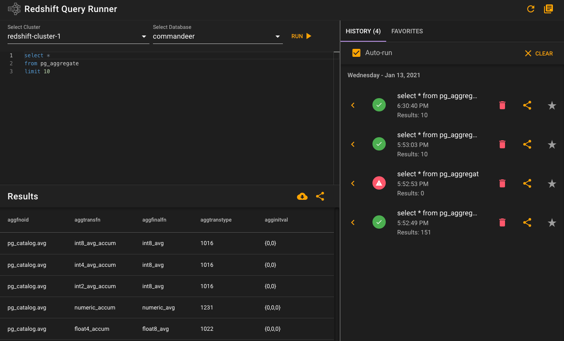Toggle the Auto-run checkbox

coord(356,53)
